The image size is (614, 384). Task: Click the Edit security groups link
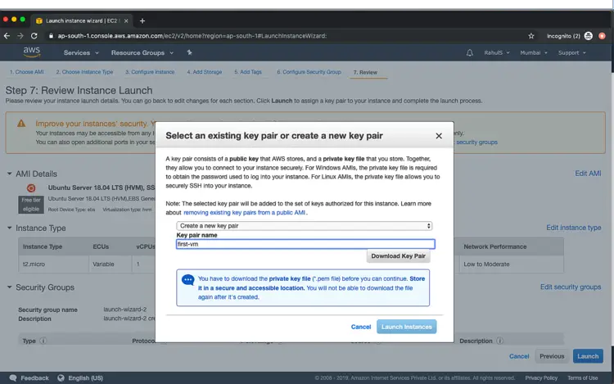coord(571,287)
